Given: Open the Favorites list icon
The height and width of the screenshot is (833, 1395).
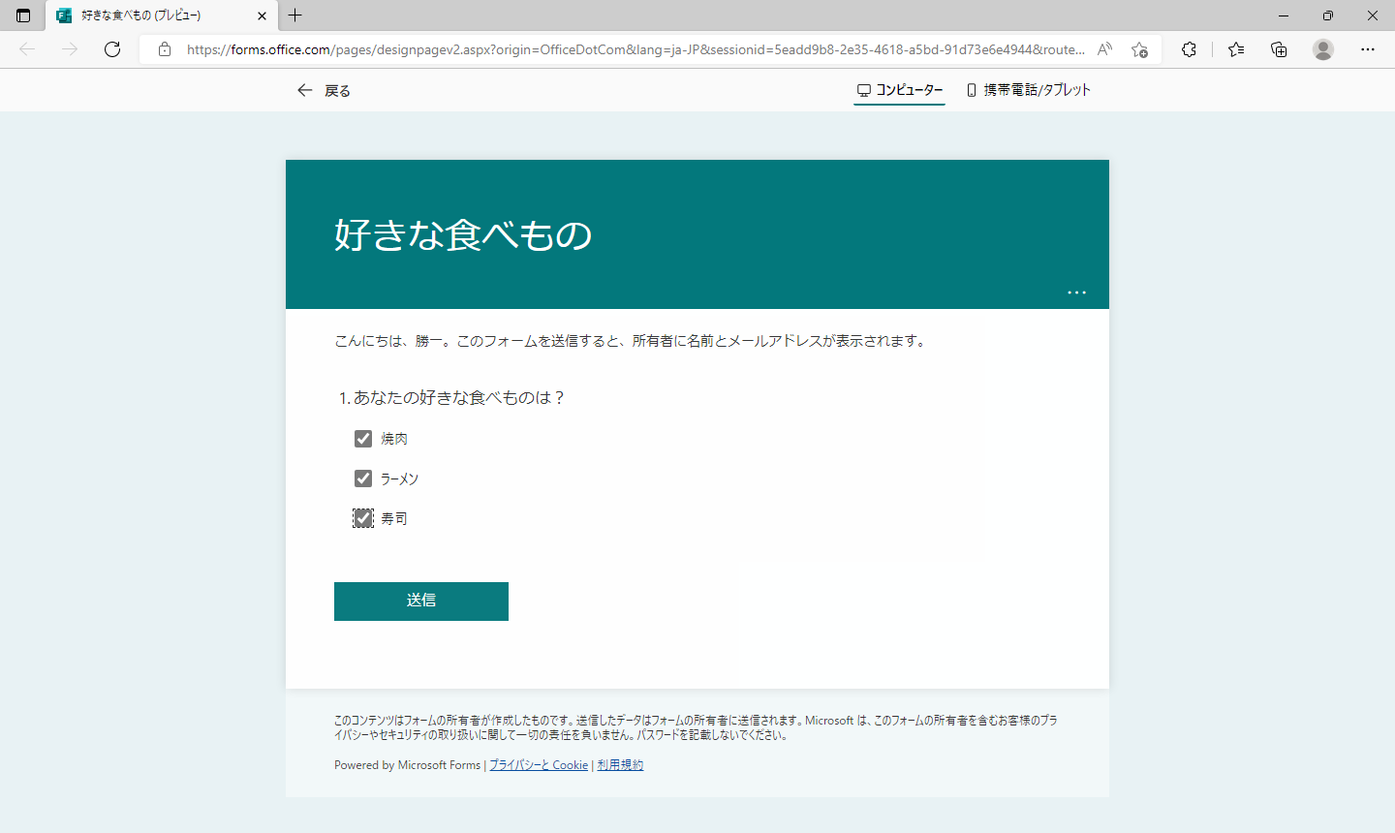Looking at the screenshot, I should pyautogui.click(x=1236, y=49).
